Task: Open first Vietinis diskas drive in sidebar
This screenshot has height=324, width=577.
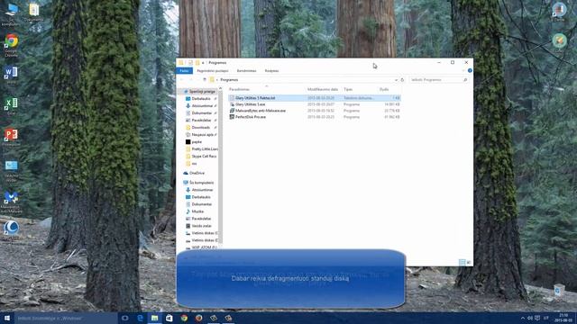Action: click(x=203, y=233)
